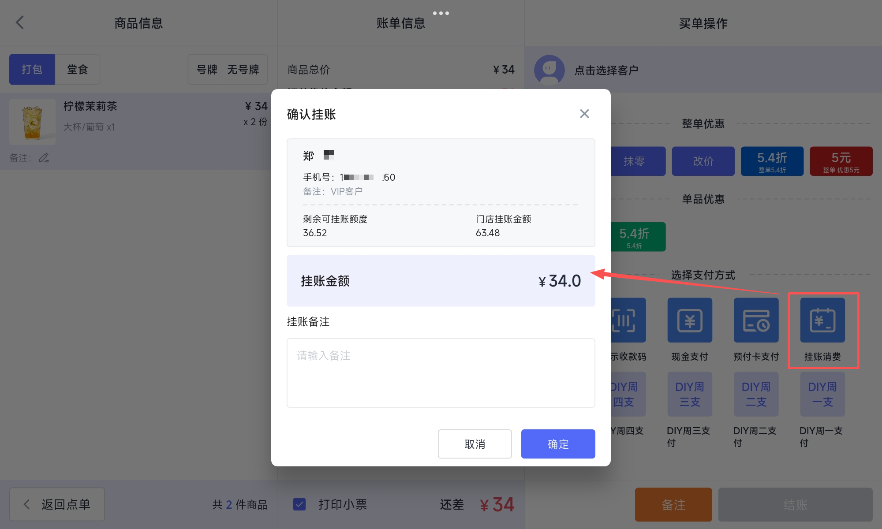The width and height of the screenshot is (882, 529).
Task: Select DIY Tuesday payment option
Action: (756, 394)
